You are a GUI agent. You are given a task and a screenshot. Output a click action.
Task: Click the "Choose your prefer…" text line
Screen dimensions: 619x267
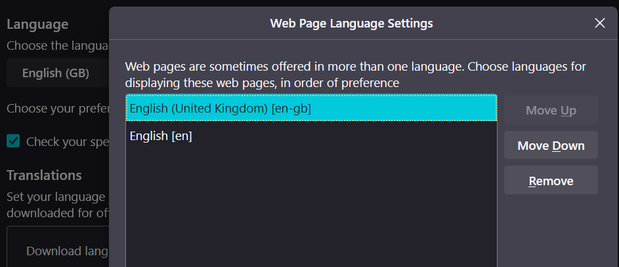(x=56, y=109)
